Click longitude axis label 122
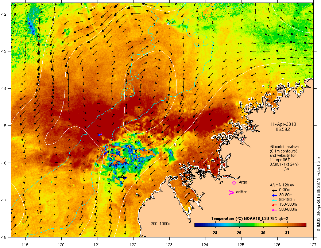Image resolution: width=321 pixels, height=248 pixels. 133,244
